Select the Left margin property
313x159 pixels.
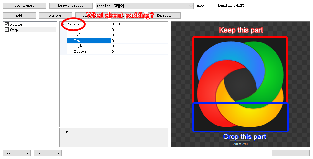pyautogui.click(x=89, y=35)
